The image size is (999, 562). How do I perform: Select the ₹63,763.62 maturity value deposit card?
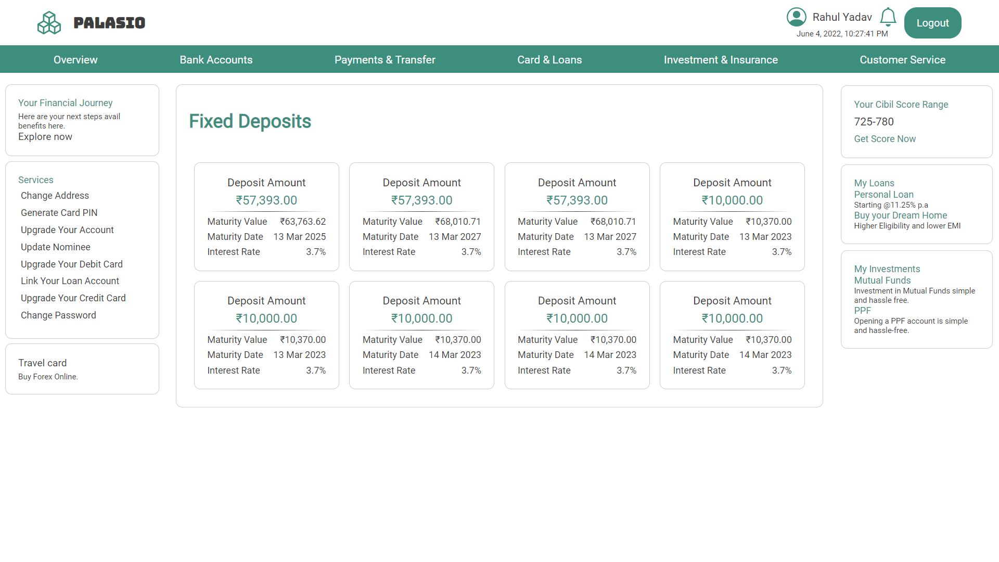(x=266, y=216)
